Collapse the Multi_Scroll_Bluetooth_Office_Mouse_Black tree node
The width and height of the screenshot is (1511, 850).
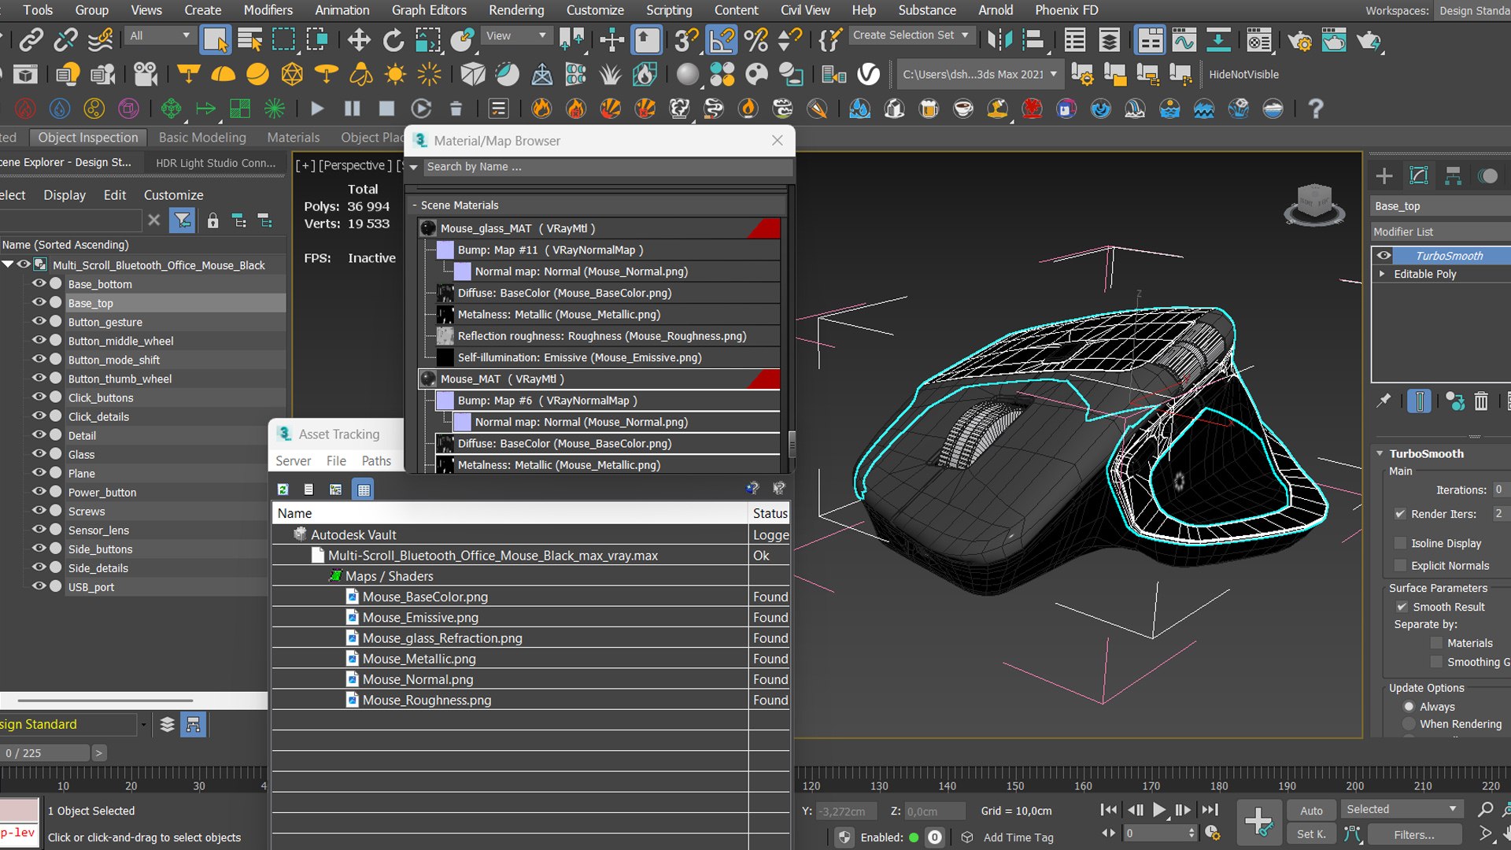8,264
